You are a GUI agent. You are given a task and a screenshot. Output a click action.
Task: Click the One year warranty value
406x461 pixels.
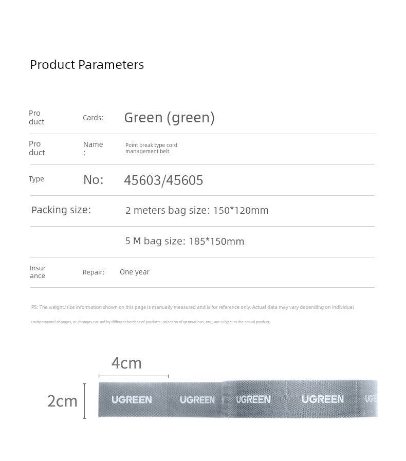(134, 272)
